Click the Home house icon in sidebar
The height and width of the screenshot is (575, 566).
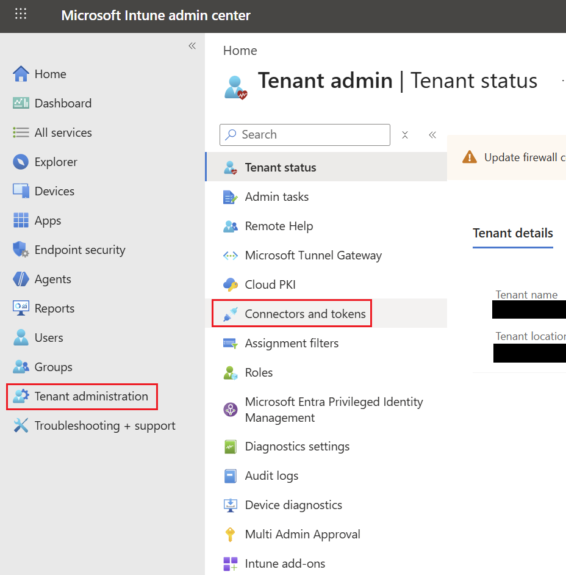tap(21, 74)
